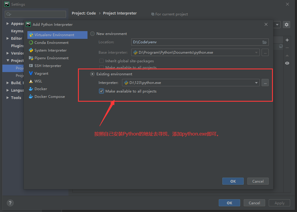Click OK in Settings window

point(229,203)
